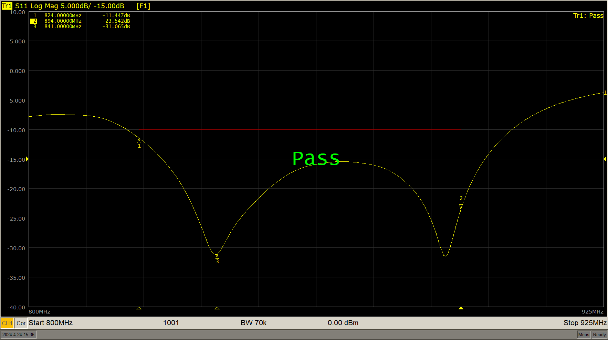Click active marker 2 readout row 894.00000MHz

click(x=81, y=21)
